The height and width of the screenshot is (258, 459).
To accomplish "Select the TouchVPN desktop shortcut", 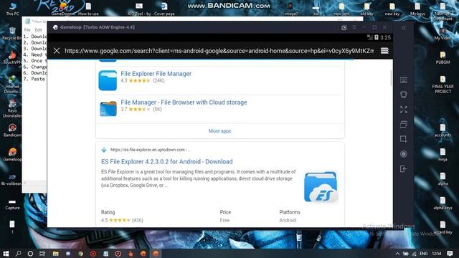I will [12, 57].
